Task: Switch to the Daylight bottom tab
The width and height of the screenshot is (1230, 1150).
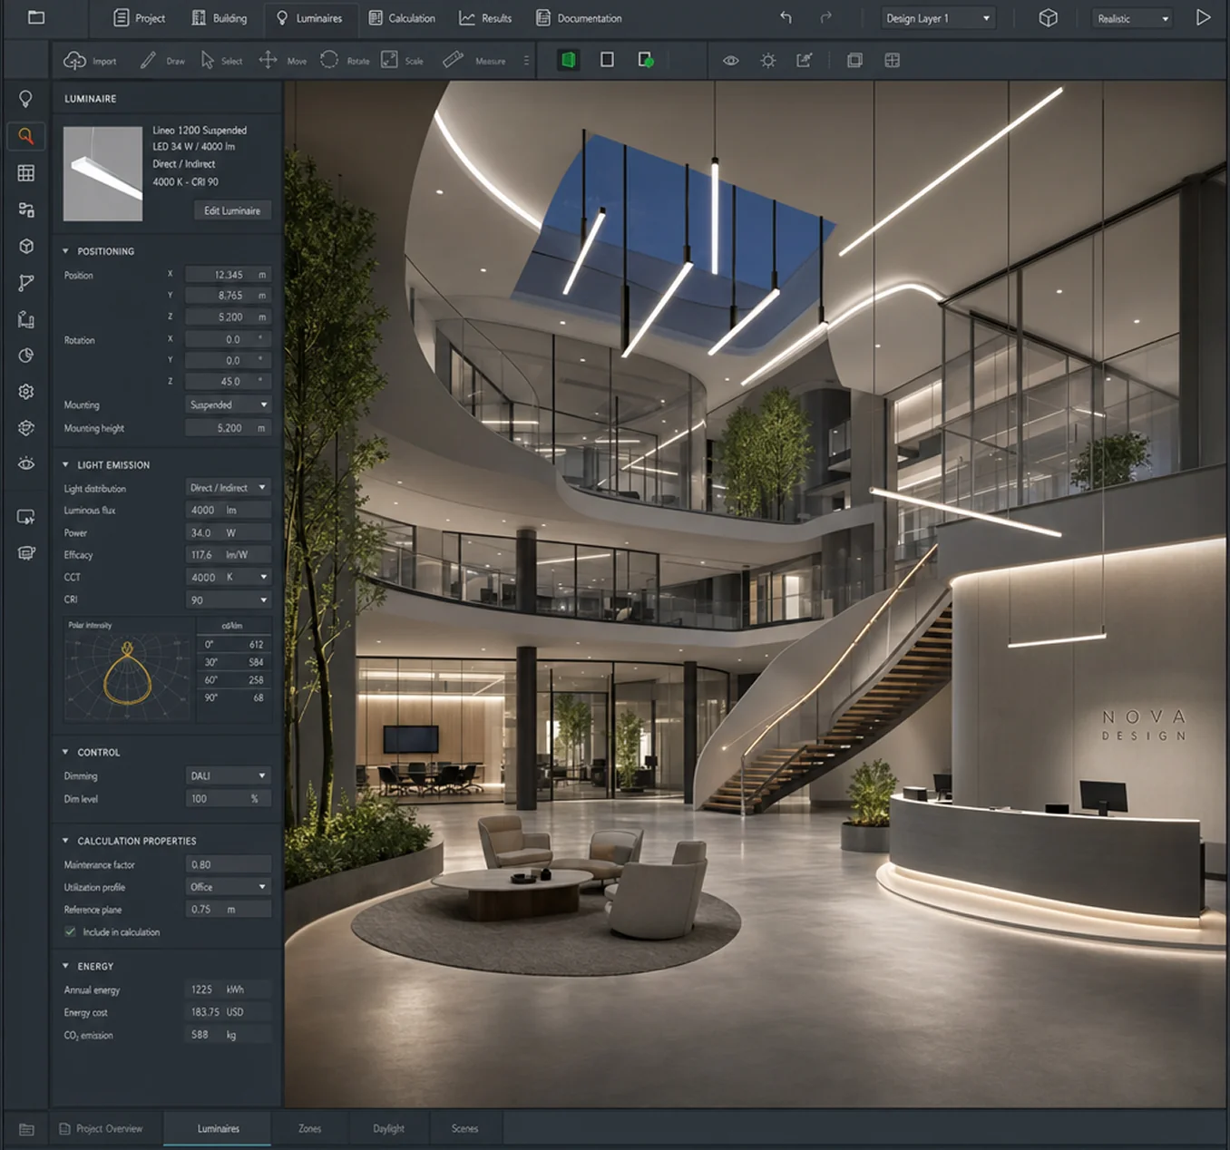Action: [x=388, y=1128]
